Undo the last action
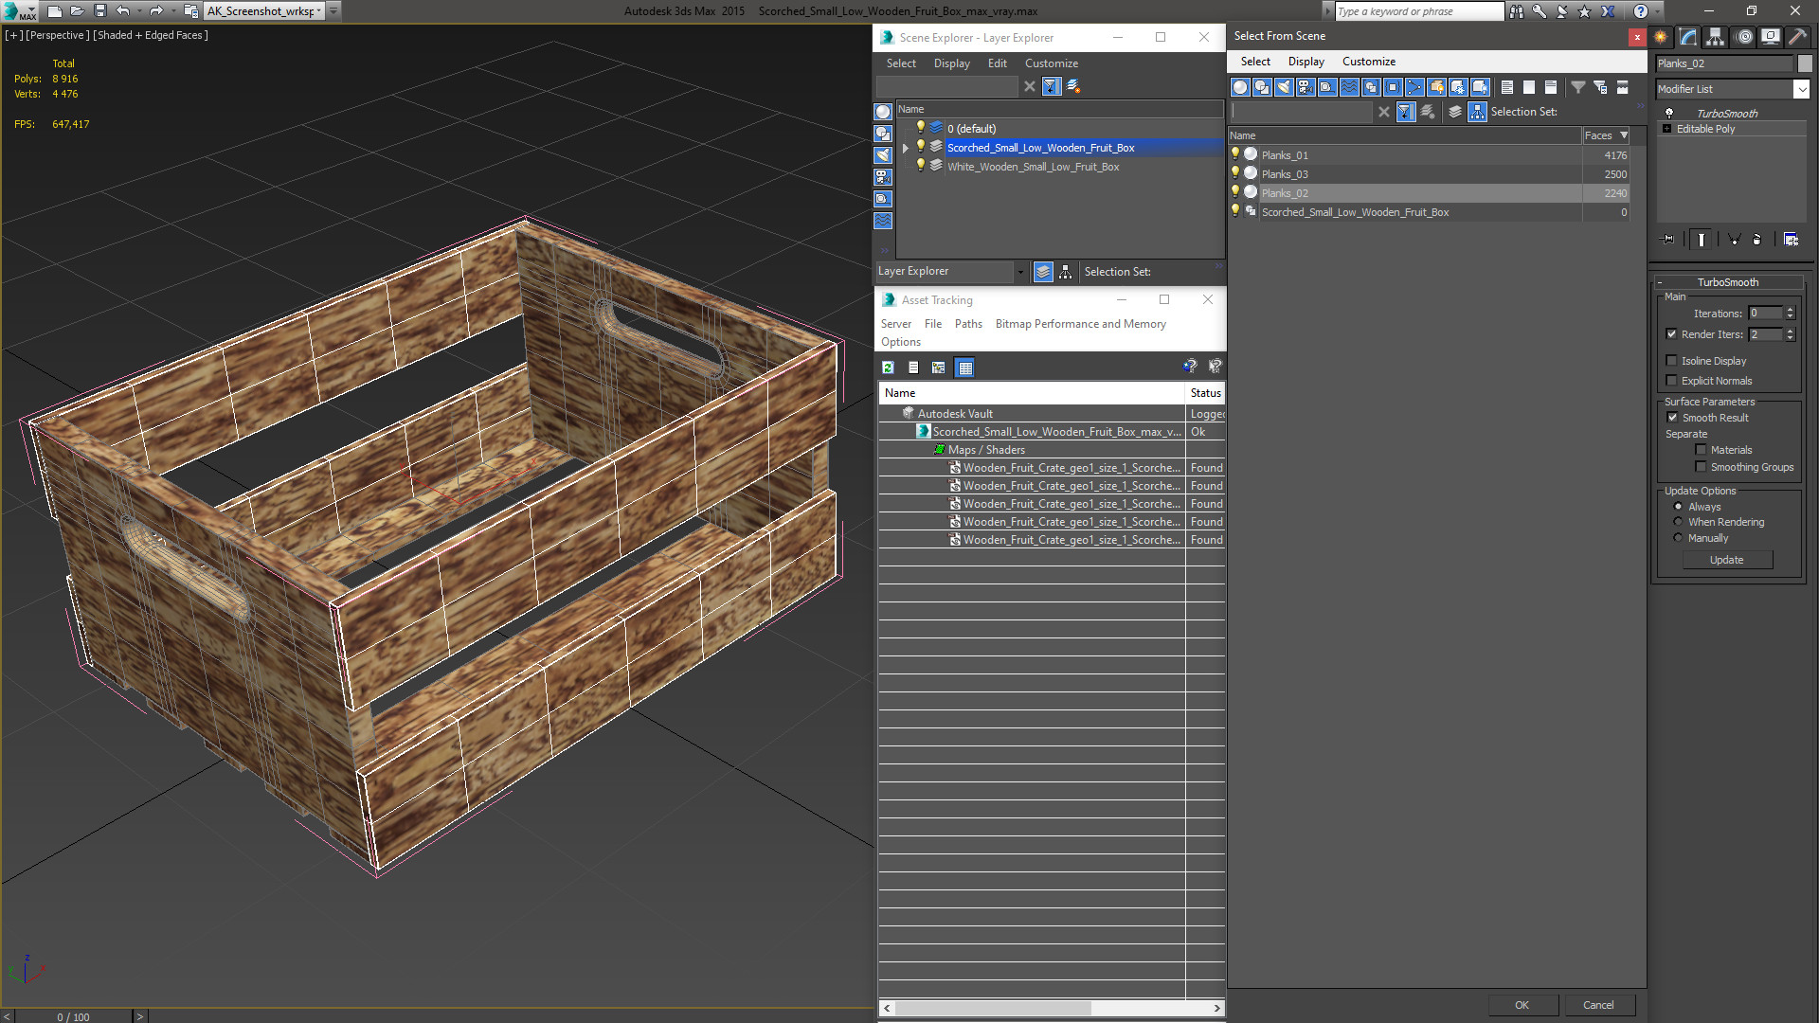The height and width of the screenshot is (1023, 1819). 122,11
